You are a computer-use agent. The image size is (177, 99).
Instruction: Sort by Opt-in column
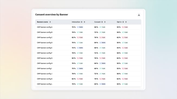pyautogui.click(x=126, y=22)
